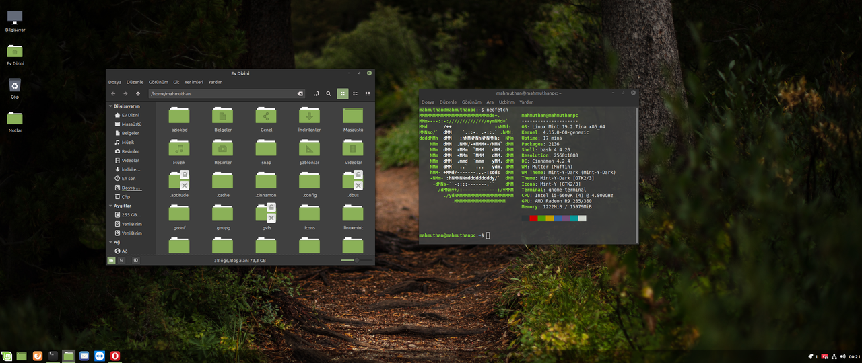
Task: Select Resimler in the sidebar
Action: [130, 151]
